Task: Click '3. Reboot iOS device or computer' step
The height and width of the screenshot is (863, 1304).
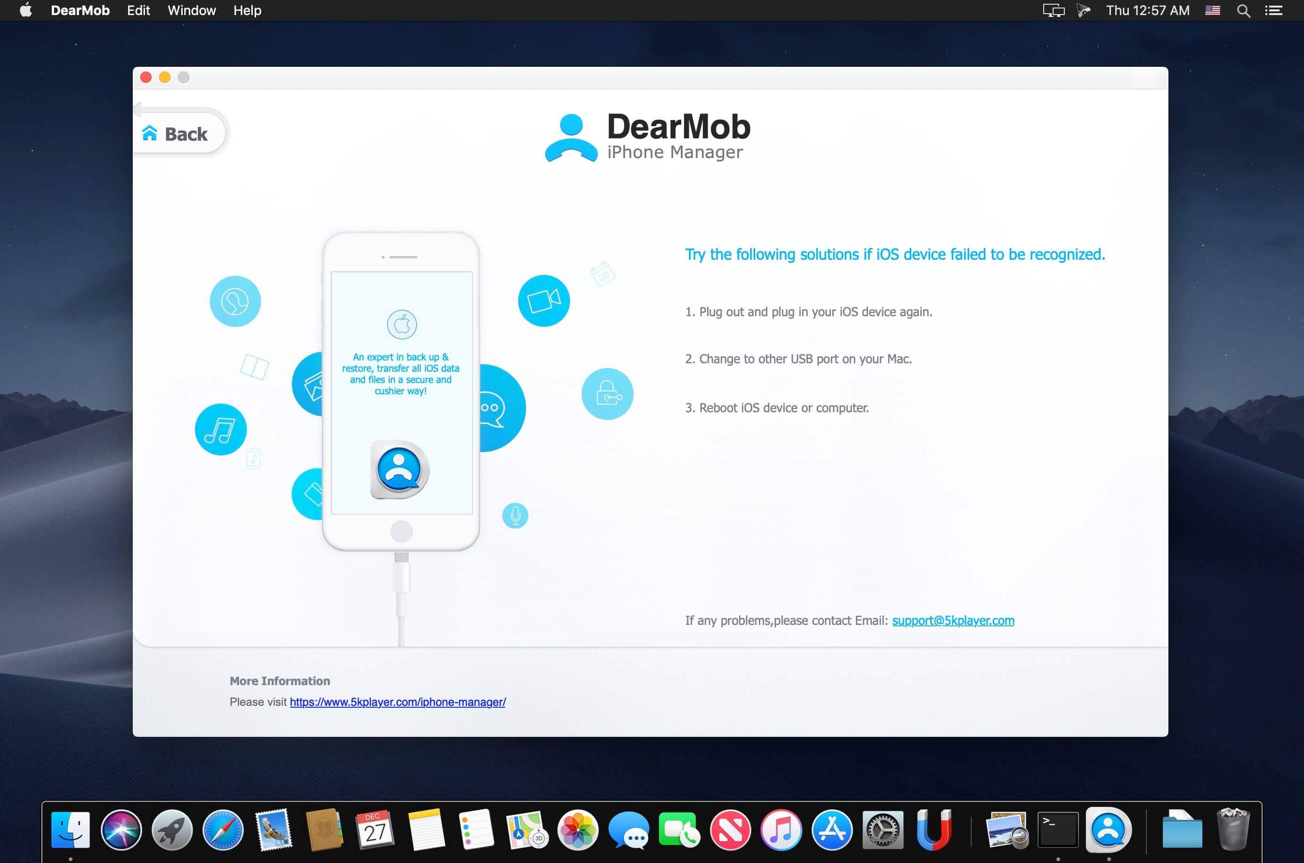Action: (x=777, y=408)
